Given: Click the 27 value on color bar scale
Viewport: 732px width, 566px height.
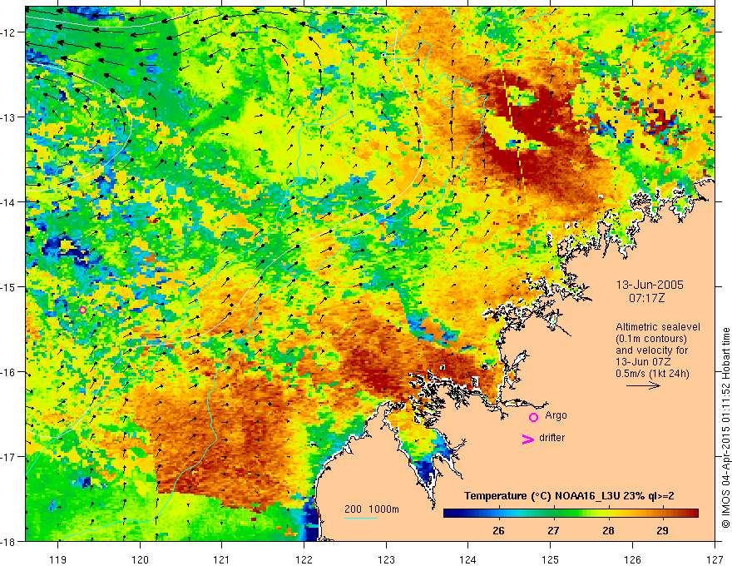Looking at the screenshot, I should [553, 530].
